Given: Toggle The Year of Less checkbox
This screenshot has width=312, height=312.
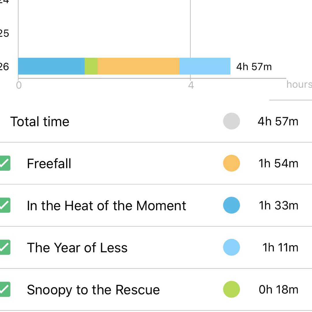Looking at the screenshot, I should click(4, 247).
